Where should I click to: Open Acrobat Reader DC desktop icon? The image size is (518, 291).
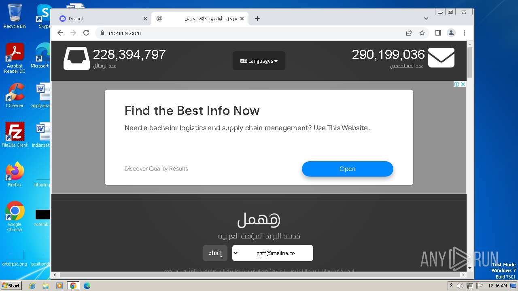tap(15, 59)
